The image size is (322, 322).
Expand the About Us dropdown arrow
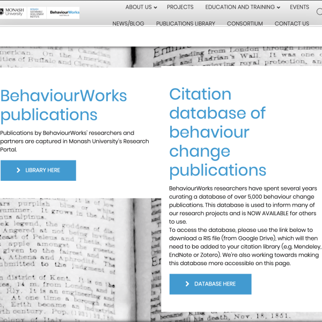point(156,8)
